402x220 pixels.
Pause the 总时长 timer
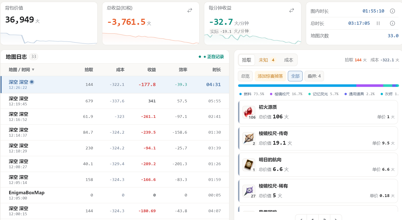point(378,23)
